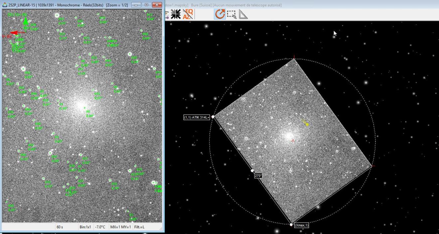The width and height of the screenshot is (439, 234).
Task: Activate the dashed rectangle selection tool
Action: coord(231,14)
